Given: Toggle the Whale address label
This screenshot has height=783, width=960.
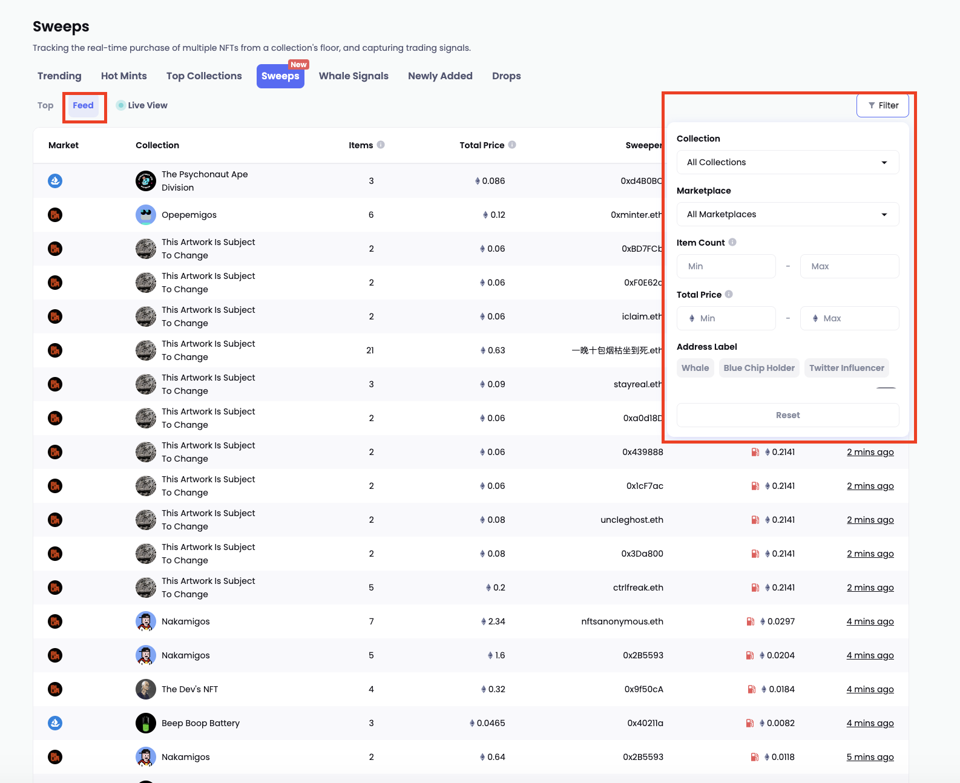Looking at the screenshot, I should tap(695, 368).
